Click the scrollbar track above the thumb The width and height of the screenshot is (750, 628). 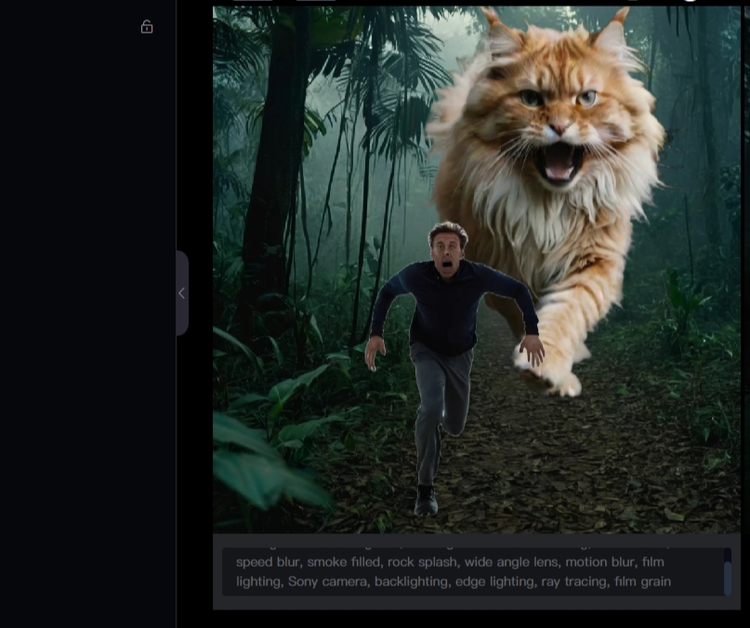point(728,554)
